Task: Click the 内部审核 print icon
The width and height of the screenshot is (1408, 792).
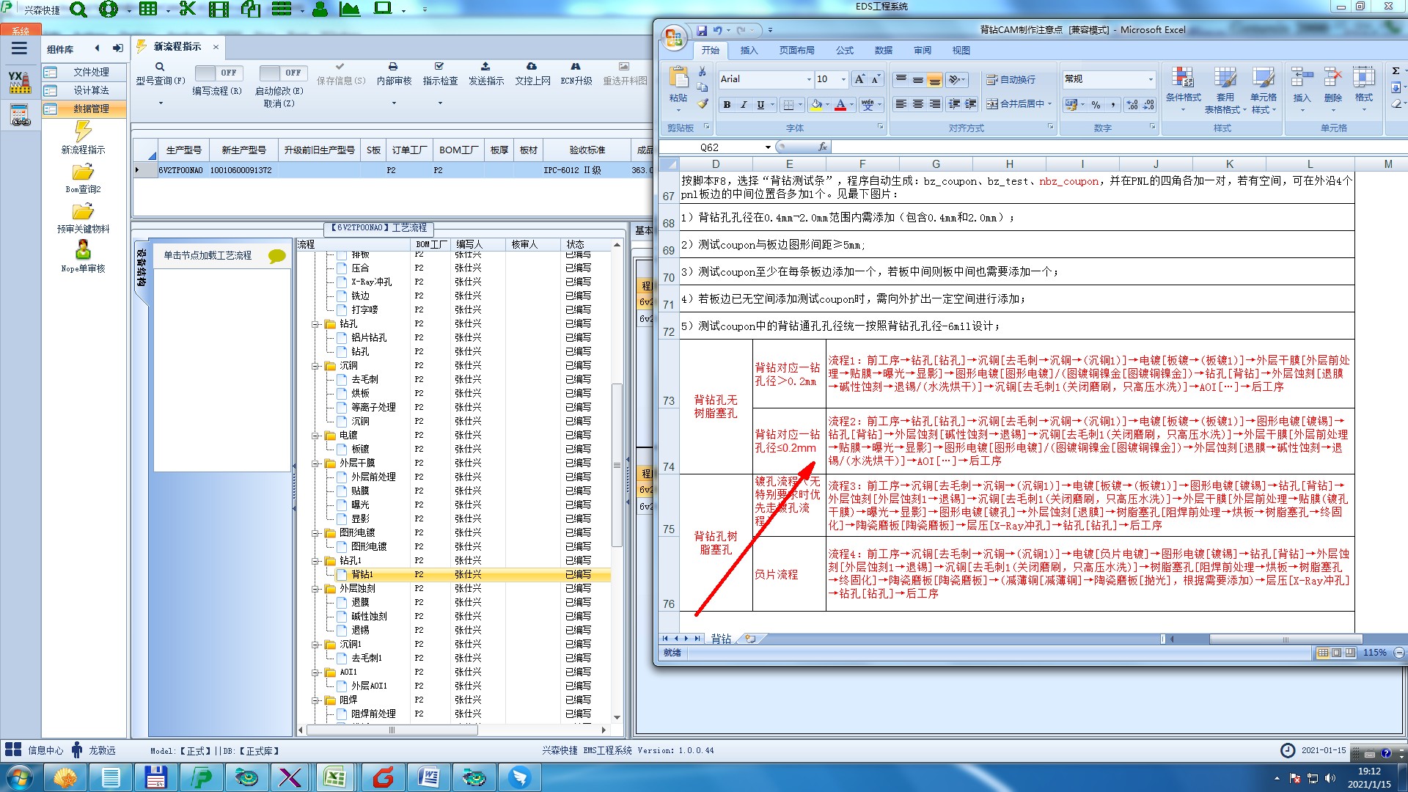Action: 393,67
